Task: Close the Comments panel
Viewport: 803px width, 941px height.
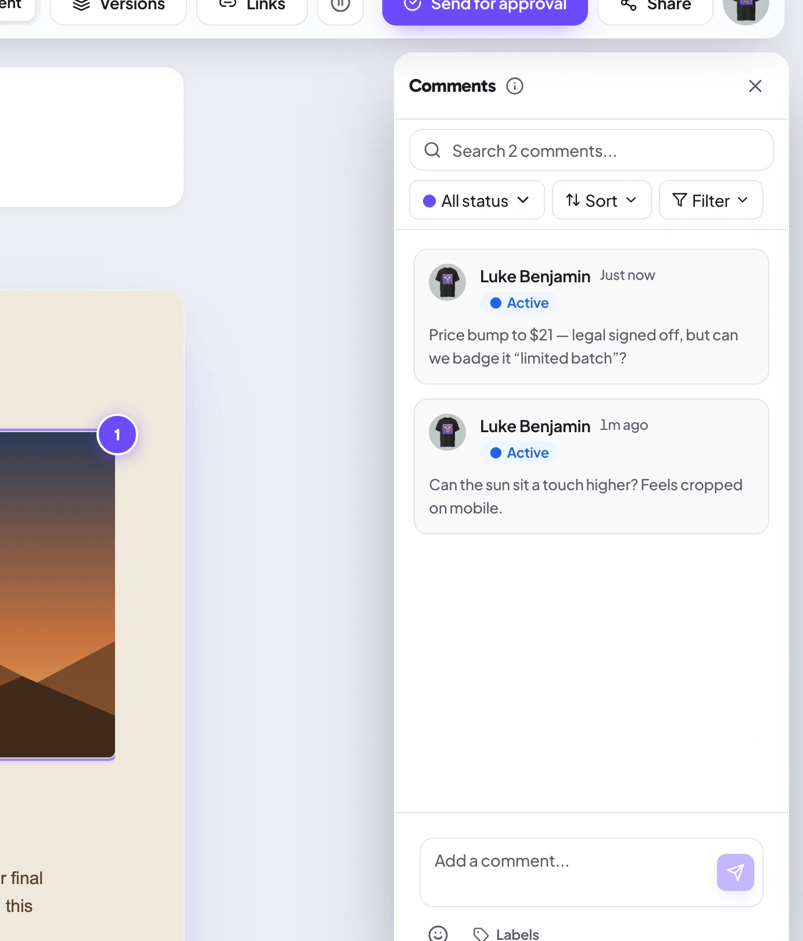Action: (755, 86)
